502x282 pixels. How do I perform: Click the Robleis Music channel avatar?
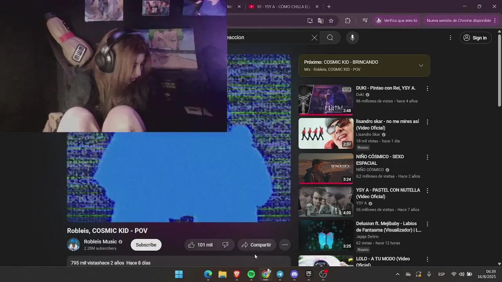(x=73, y=245)
